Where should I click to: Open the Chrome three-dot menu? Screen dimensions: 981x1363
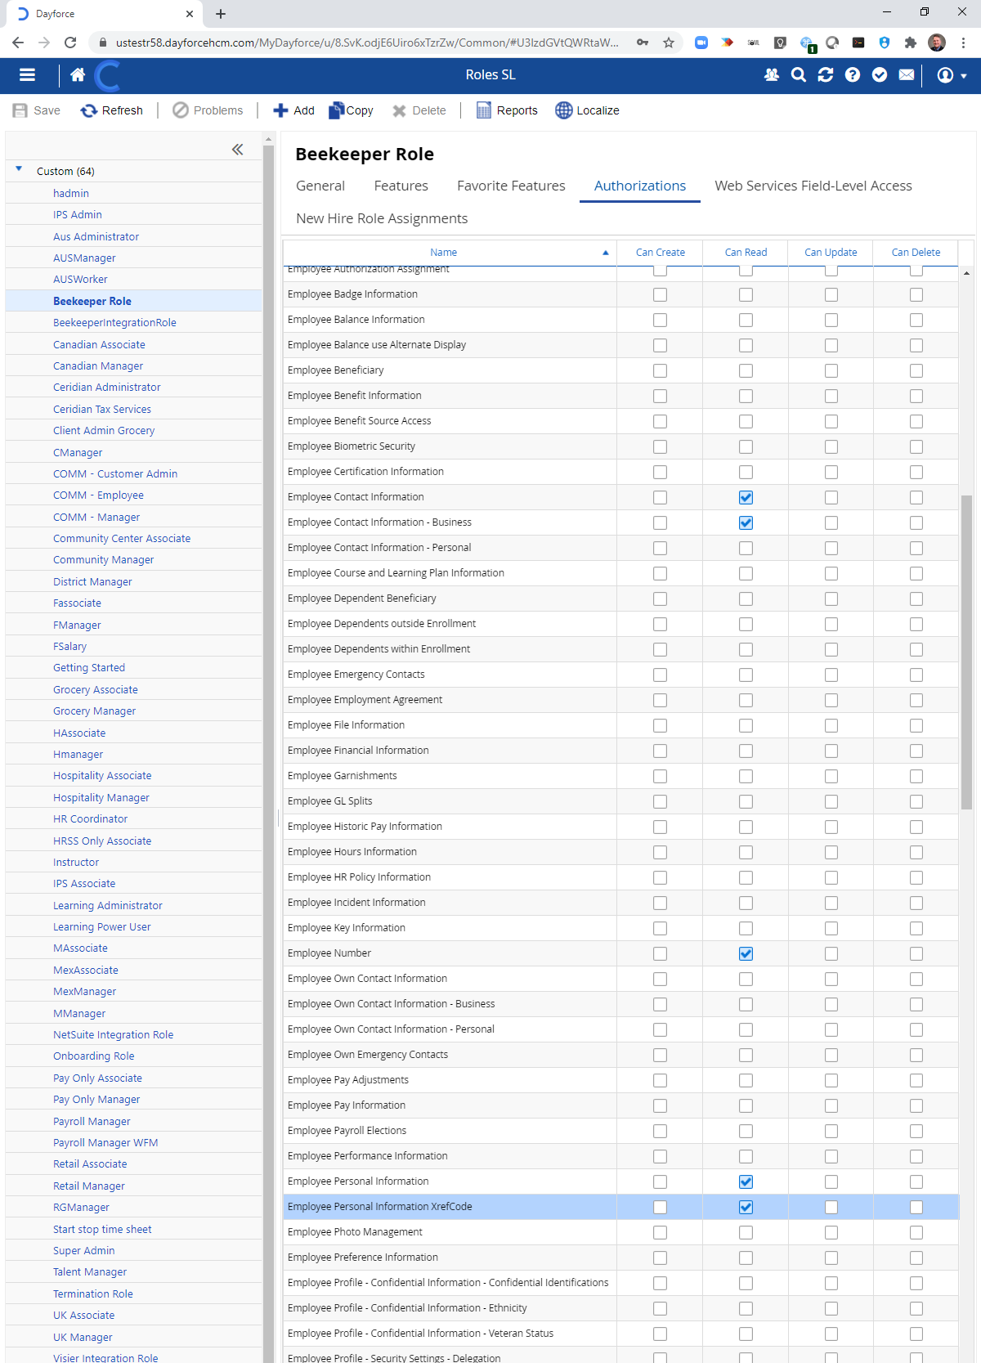[x=964, y=43]
